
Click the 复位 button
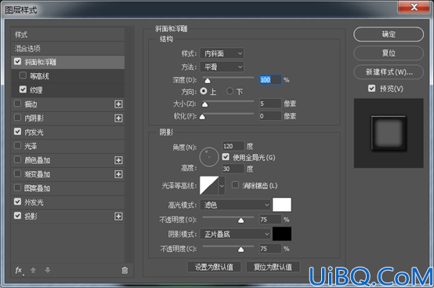click(x=389, y=53)
